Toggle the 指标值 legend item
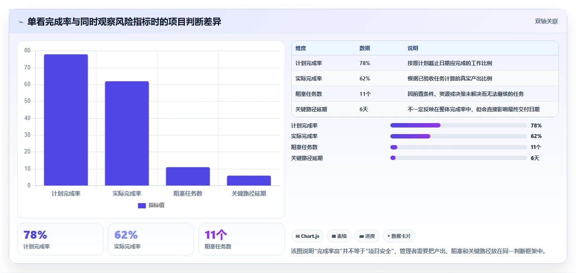 click(151, 205)
